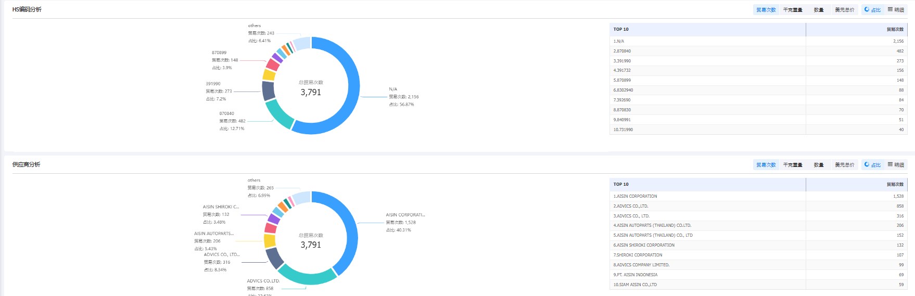The height and width of the screenshot is (296, 915).
Task: Click 贸易次数 column header in HS table
Action: pyautogui.click(x=895, y=30)
